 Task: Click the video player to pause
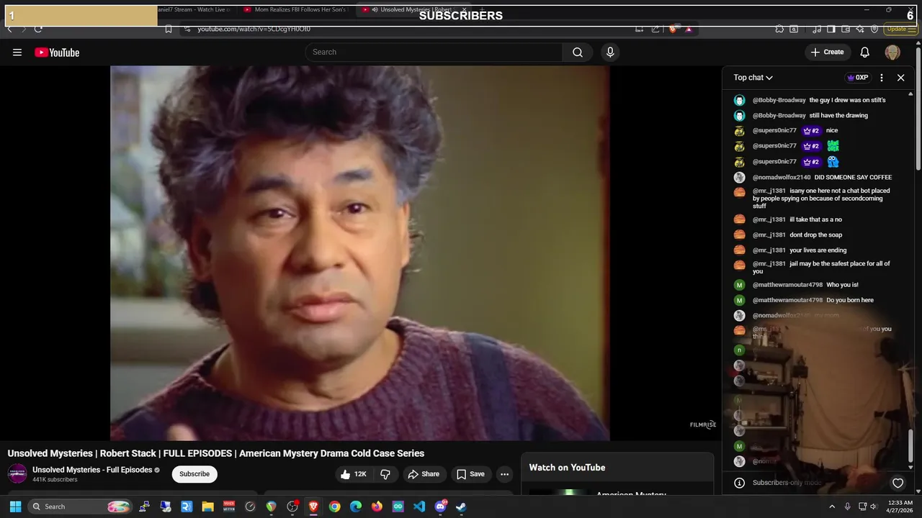[360, 252]
